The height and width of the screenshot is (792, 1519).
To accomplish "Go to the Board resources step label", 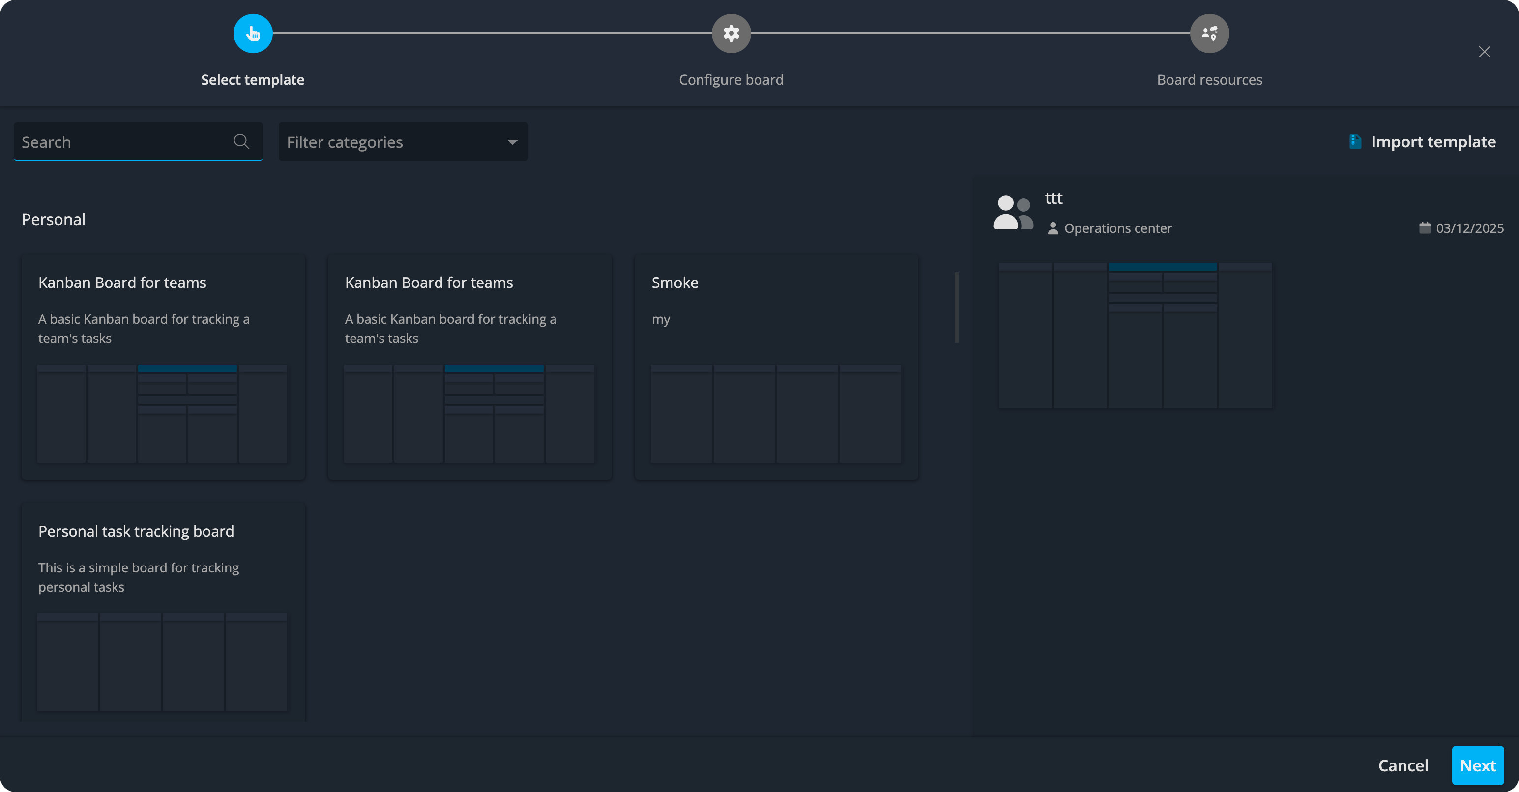I will click(x=1209, y=80).
